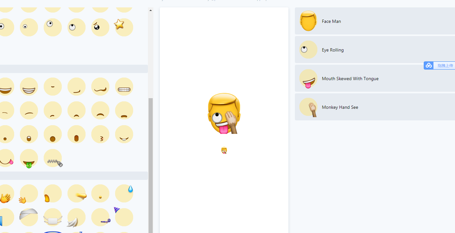Screen dimensions: 455x233
Task: Select the short flat thick mouth
Action: coord(124,110)
